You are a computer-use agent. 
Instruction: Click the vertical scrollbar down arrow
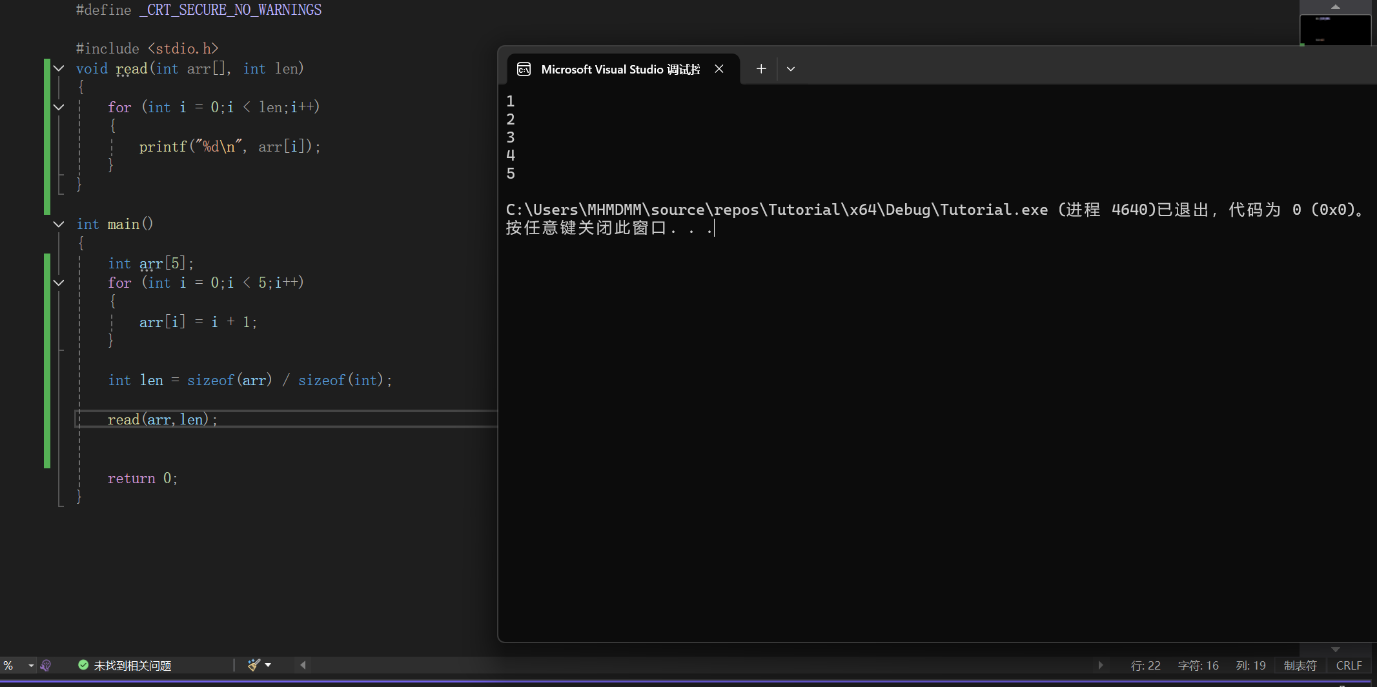coord(1335,649)
